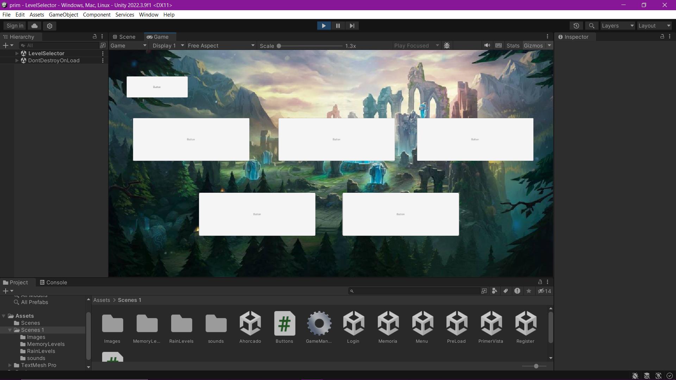This screenshot has height=380, width=676.
Task: Open the Free Aspect dropdown
Action: [221, 46]
